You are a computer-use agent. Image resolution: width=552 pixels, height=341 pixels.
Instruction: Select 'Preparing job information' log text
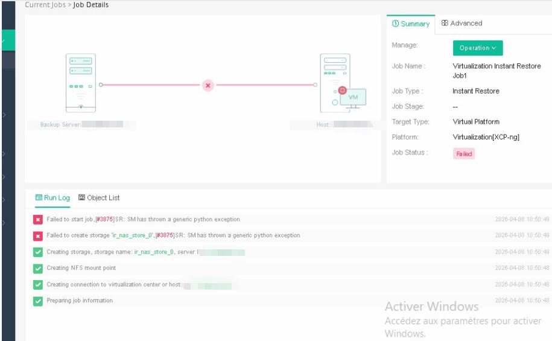coord(80,301)
